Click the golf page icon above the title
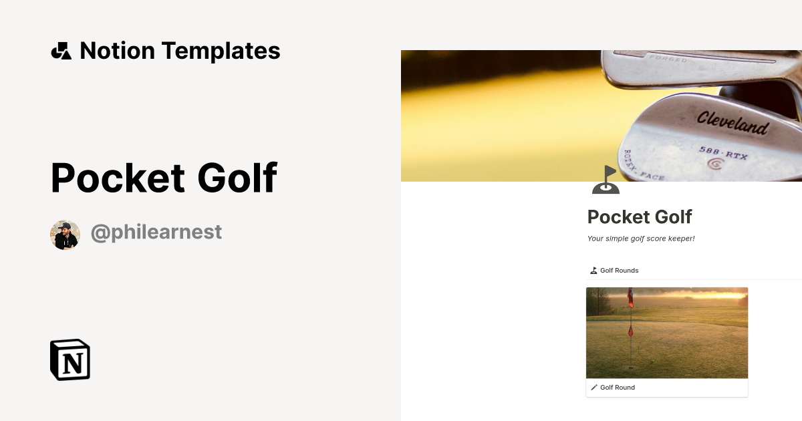 (606, 179)
